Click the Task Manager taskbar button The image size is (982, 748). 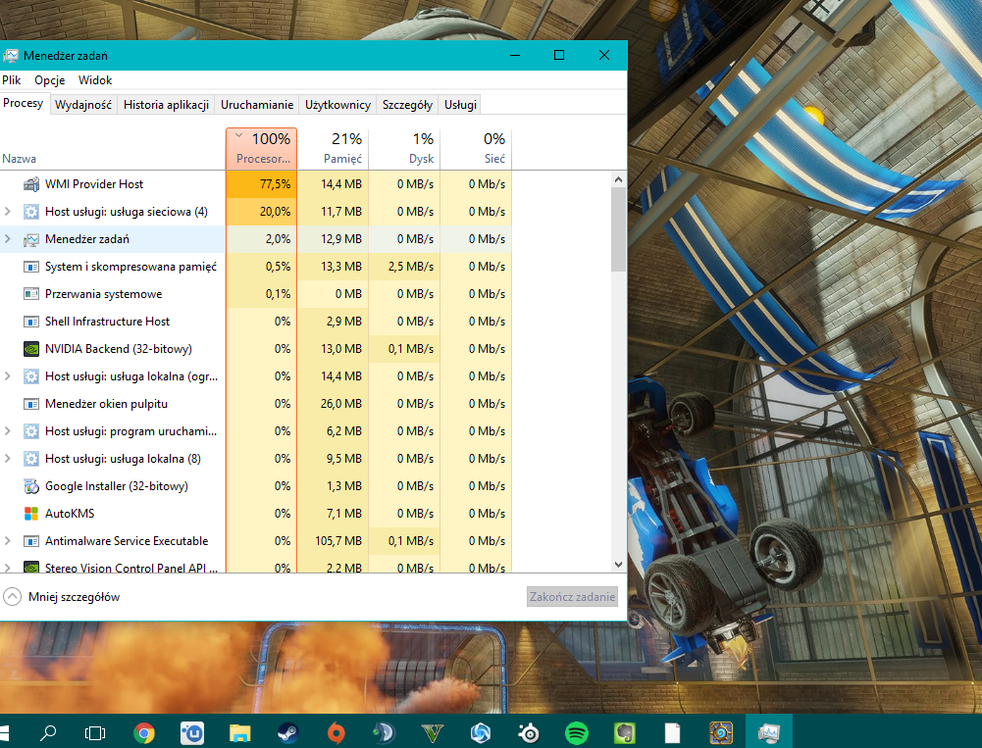pyautogui.click(x=768, y=731)
